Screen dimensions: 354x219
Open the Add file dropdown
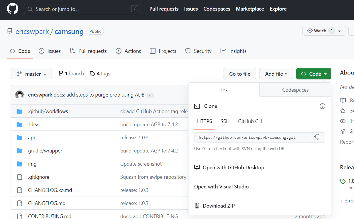pos(276,74)
